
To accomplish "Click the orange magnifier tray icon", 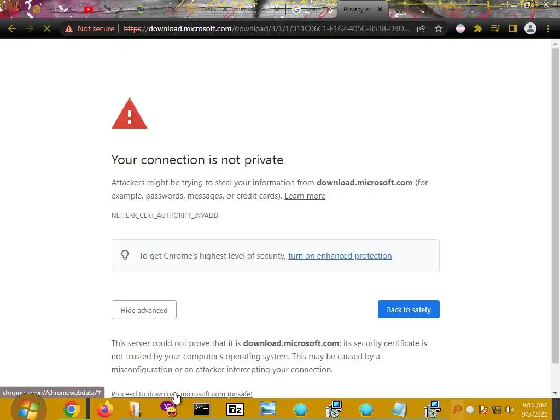I will pos(457,409).
